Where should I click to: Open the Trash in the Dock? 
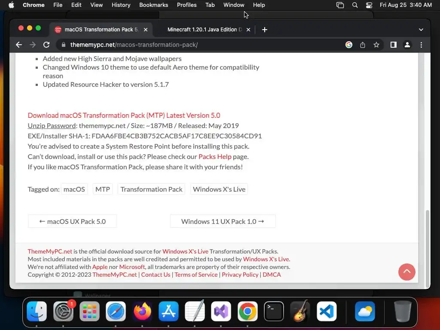pos(403,311)
